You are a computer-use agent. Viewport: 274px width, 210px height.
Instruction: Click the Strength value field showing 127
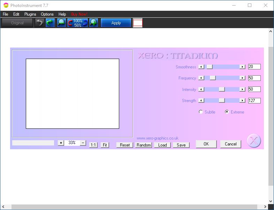tap(254, 101)
